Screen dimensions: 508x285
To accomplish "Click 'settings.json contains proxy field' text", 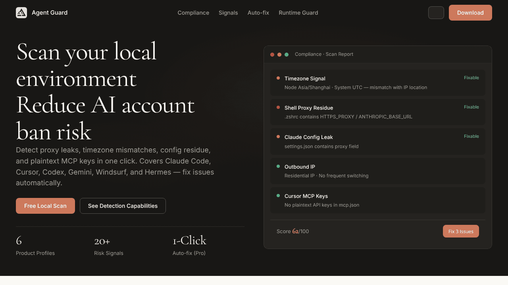I will tap(321, 146).
